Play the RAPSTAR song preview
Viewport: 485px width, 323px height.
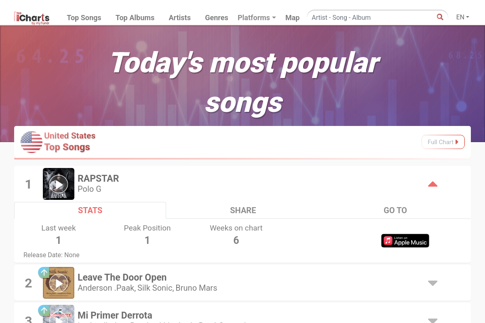coord(59,184)
